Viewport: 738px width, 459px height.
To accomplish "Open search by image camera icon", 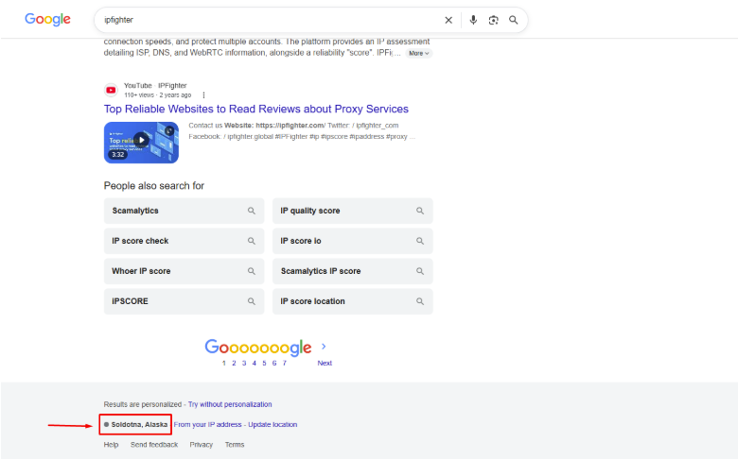I will coord(493,20).
